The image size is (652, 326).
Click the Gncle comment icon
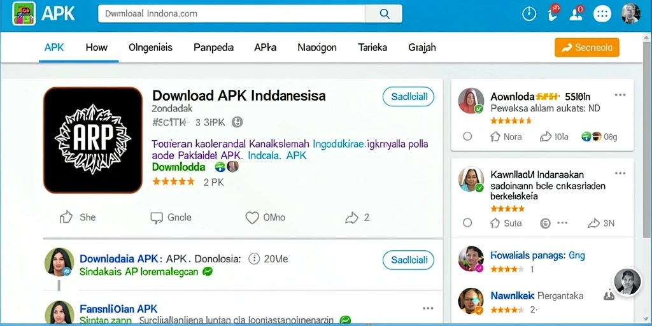click(x=156, y=218)
